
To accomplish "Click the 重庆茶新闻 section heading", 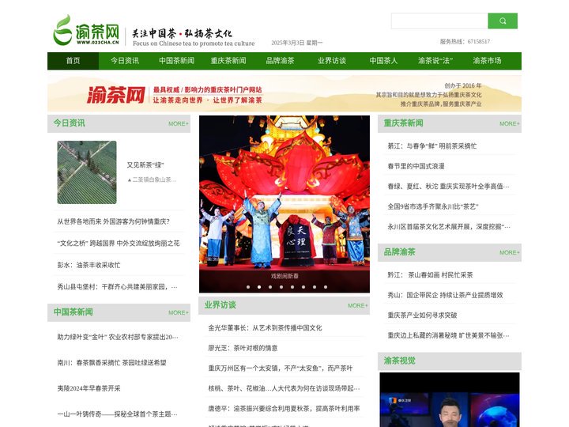I will pyautogui.click(x=404, y=123).
